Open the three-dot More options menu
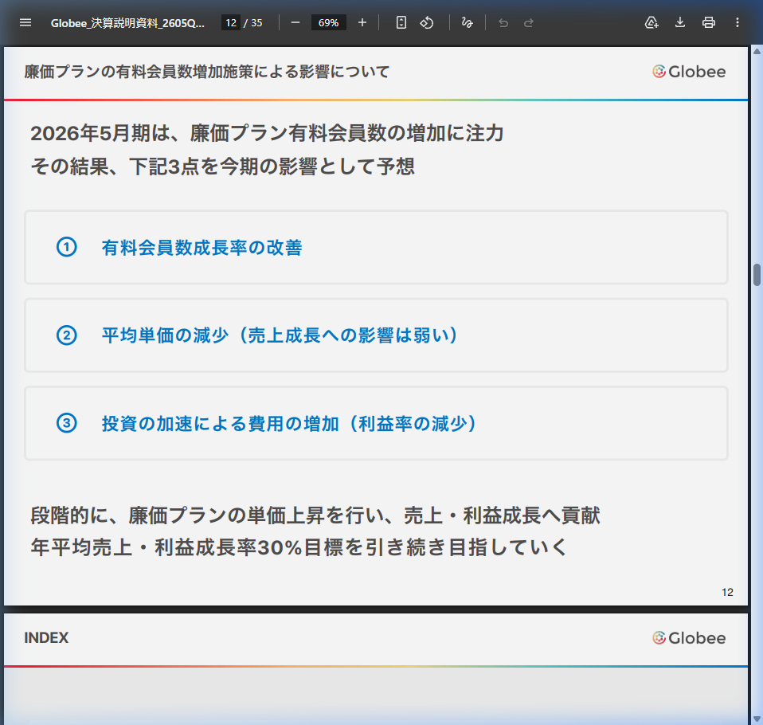This screenshot has width=763, height=725. tap(737, 22)
